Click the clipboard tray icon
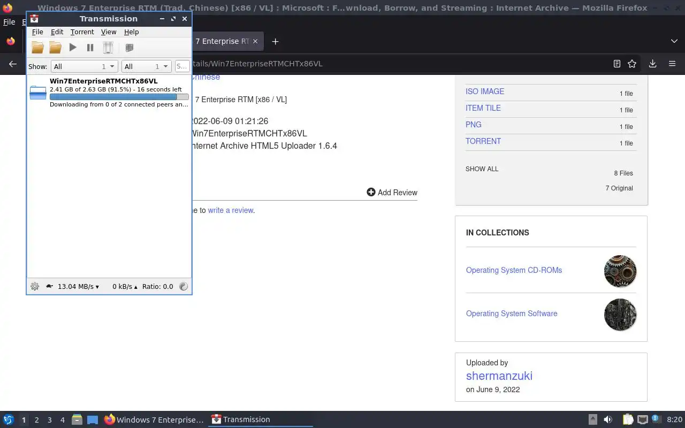The height and width of the screenshot is (428, 685). pos(628,419)
